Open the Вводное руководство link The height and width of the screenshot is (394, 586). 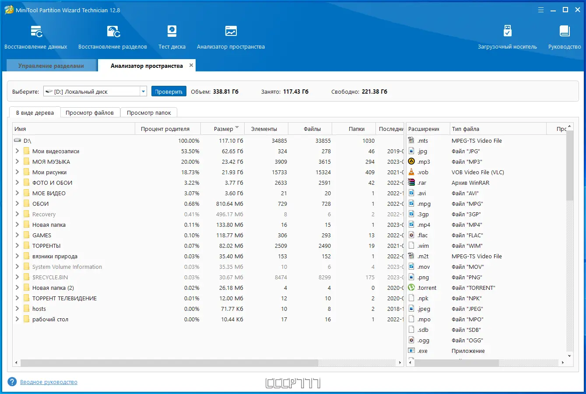coord(49,382)
